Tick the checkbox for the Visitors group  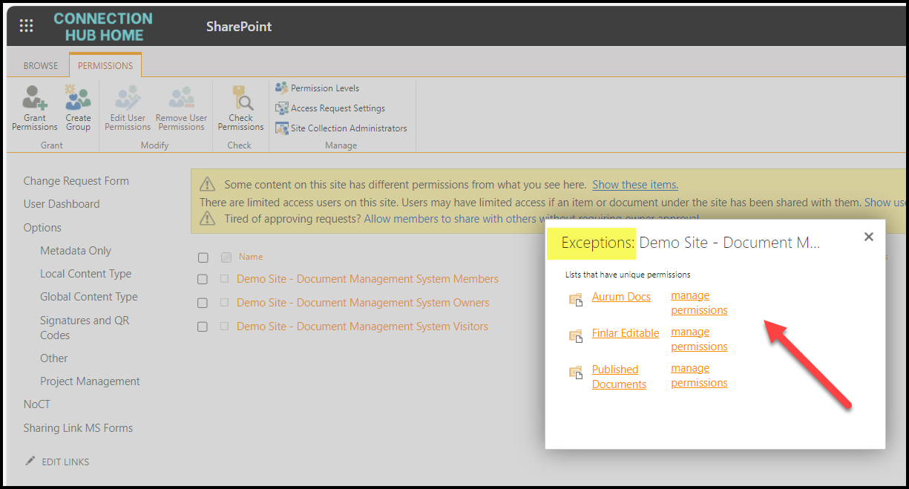pos(203,327)
